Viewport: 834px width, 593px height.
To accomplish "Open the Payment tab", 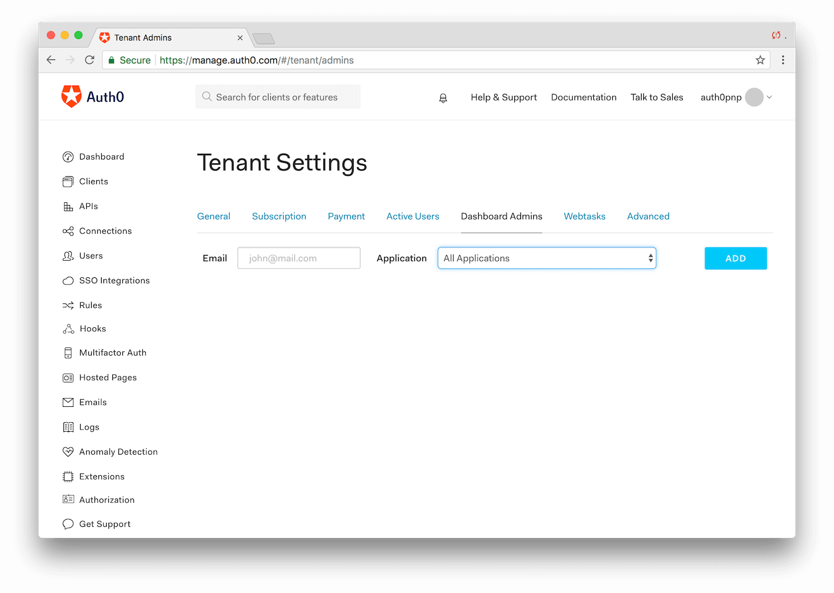I will (346, 217).
